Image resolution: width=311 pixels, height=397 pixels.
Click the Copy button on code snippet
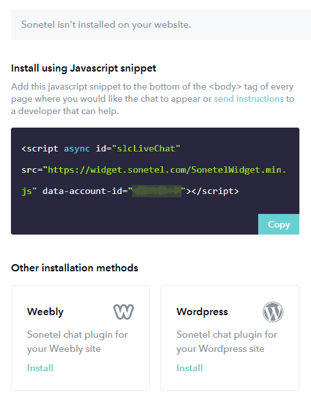coord(279,224)
